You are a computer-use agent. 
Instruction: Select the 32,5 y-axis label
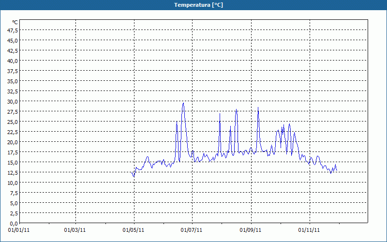pyautogui.click(x=13, y=91)
